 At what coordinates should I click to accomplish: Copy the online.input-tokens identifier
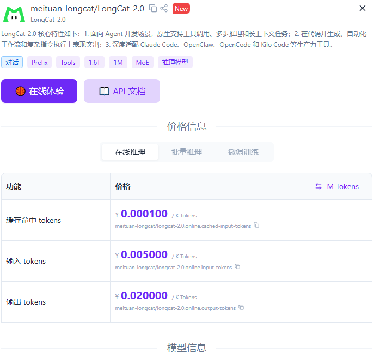tap(237, 266)
